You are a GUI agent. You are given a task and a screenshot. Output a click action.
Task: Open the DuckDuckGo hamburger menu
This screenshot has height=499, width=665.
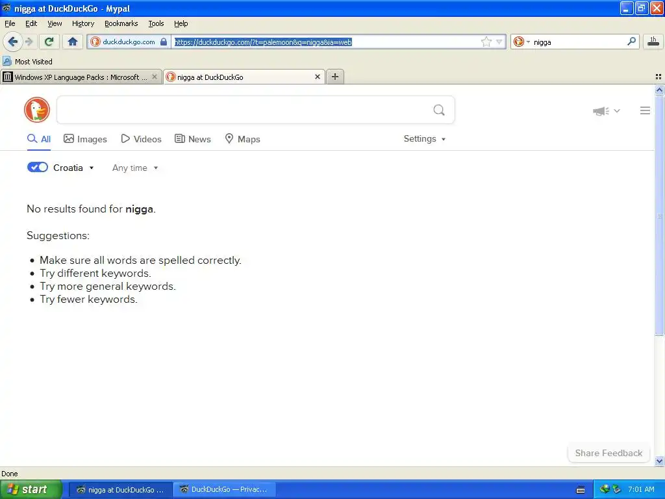click(x=645, y=110)
